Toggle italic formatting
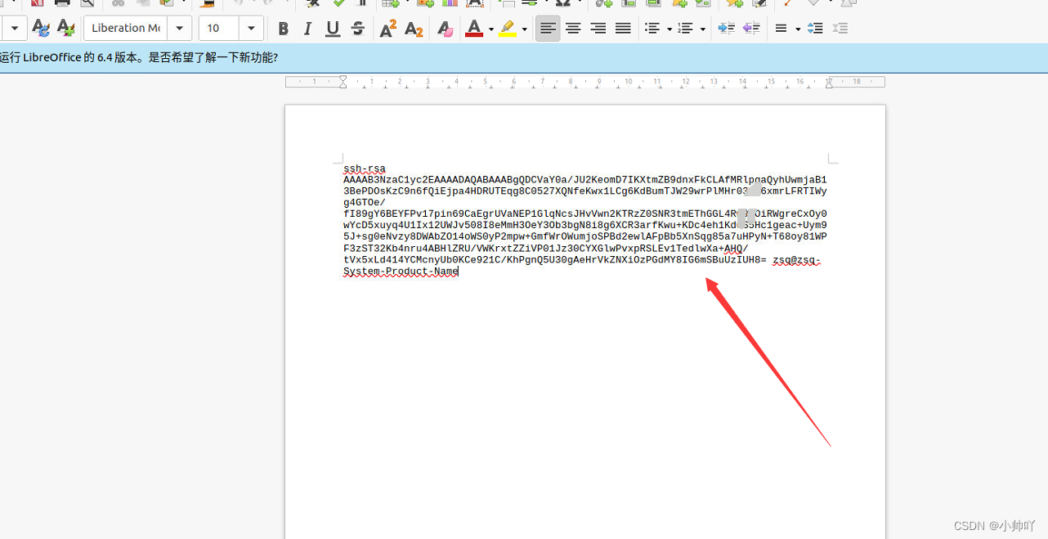This screenshot has height=539, width=1048. tap(307, 29)
